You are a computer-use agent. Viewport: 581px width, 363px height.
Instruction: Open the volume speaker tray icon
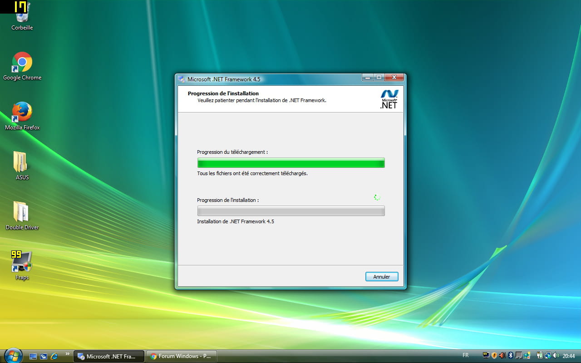tap(556, 355)
